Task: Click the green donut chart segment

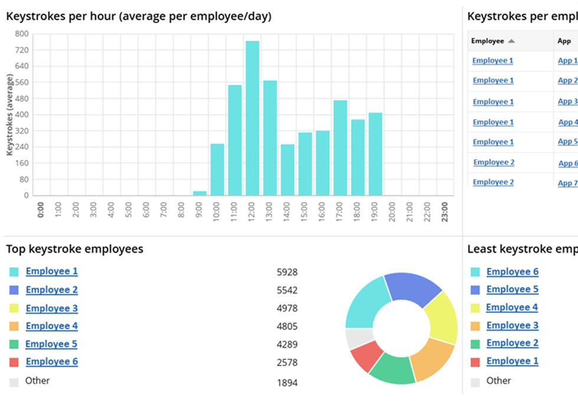Action: (393, 369)
